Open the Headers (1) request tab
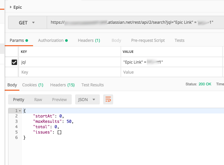Viewport: 224px width, 165px height. [89, 40]
